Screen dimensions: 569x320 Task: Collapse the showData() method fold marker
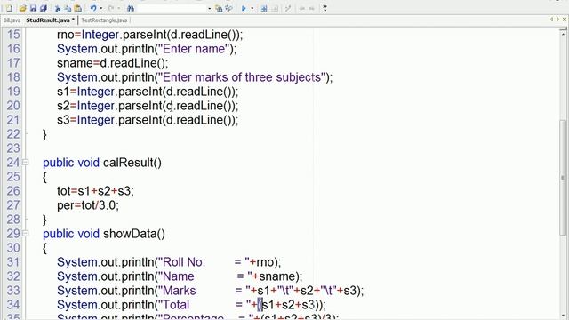point(26,234)
